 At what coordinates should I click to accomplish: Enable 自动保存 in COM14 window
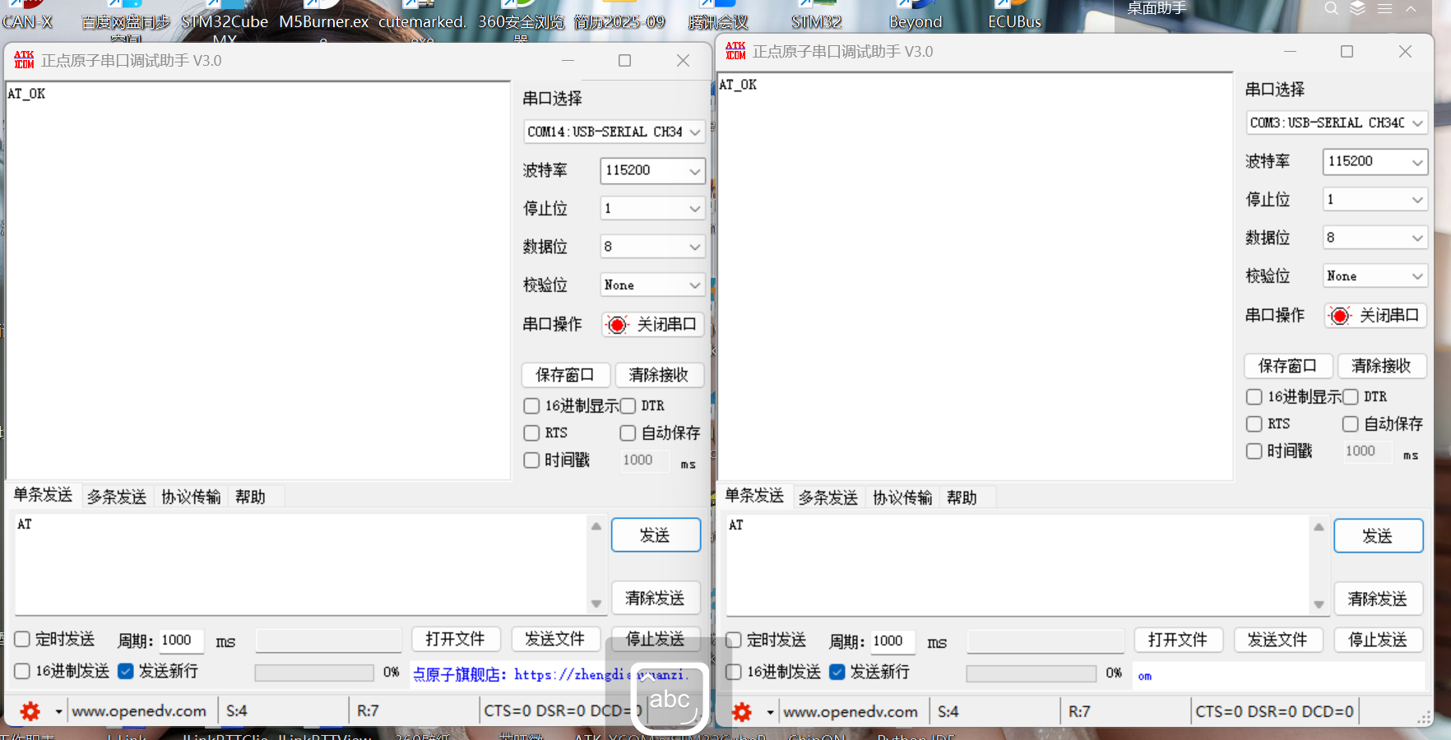(x=628, y=433)
